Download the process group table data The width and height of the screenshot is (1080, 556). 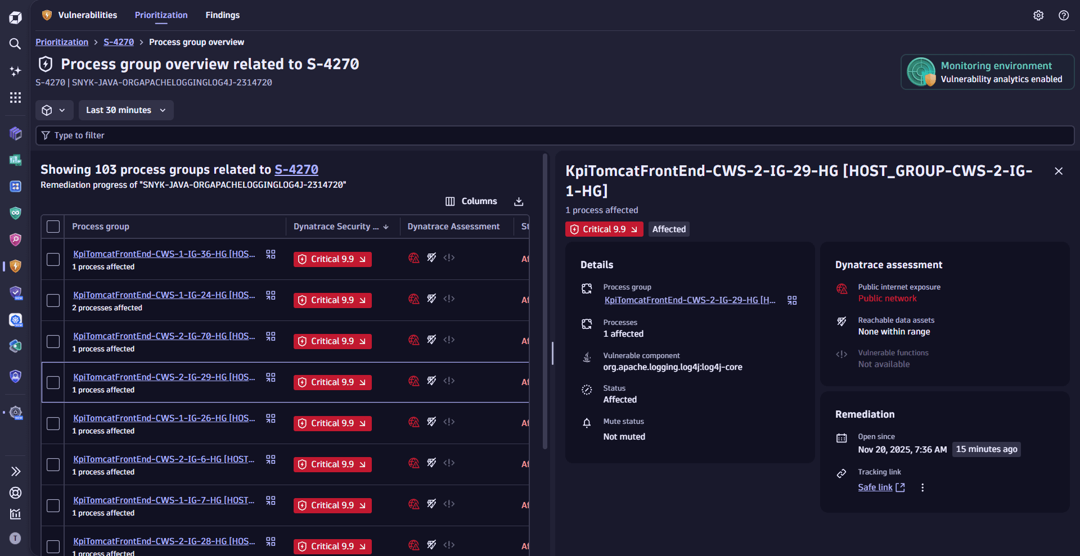[519, 201]
